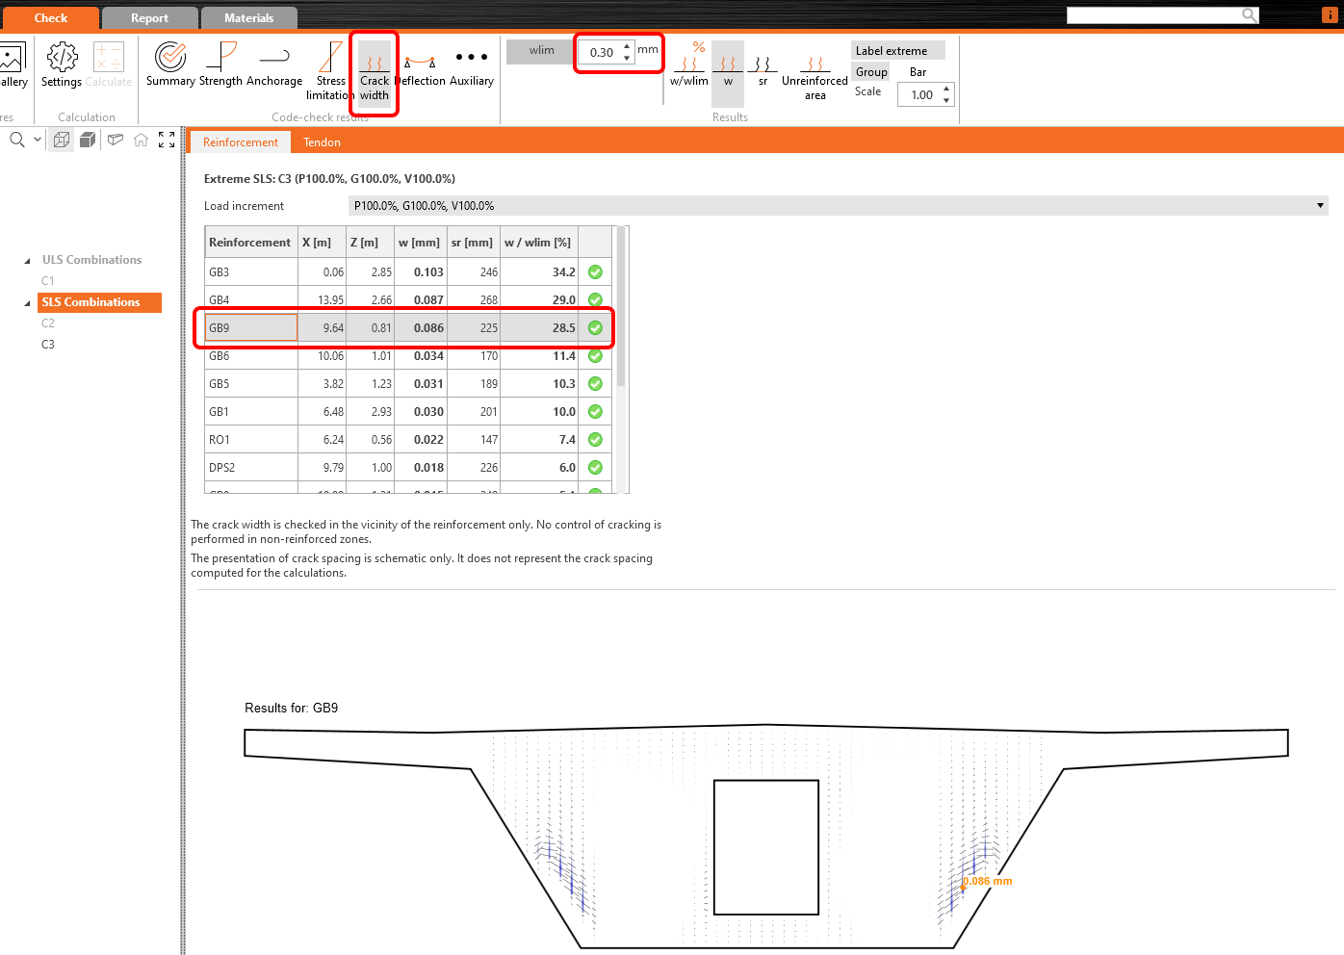Select the Bar label mode
The height and width of the screenshot is (955, 1344).
918,72
